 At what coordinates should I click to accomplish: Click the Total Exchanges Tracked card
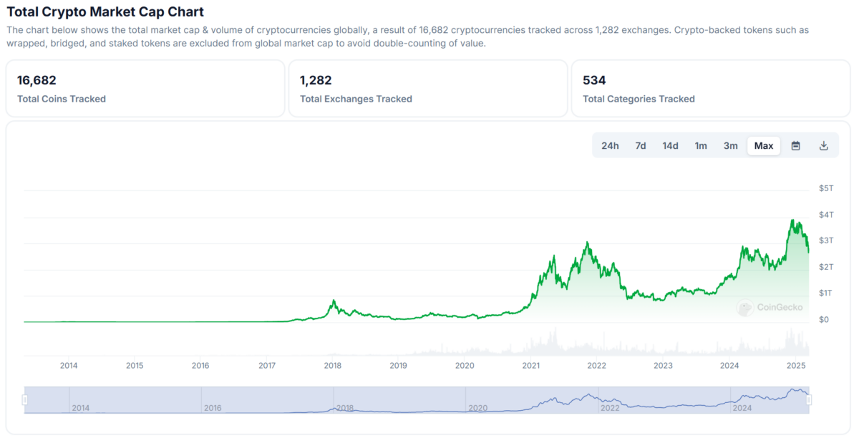click(x=427, y=88)
